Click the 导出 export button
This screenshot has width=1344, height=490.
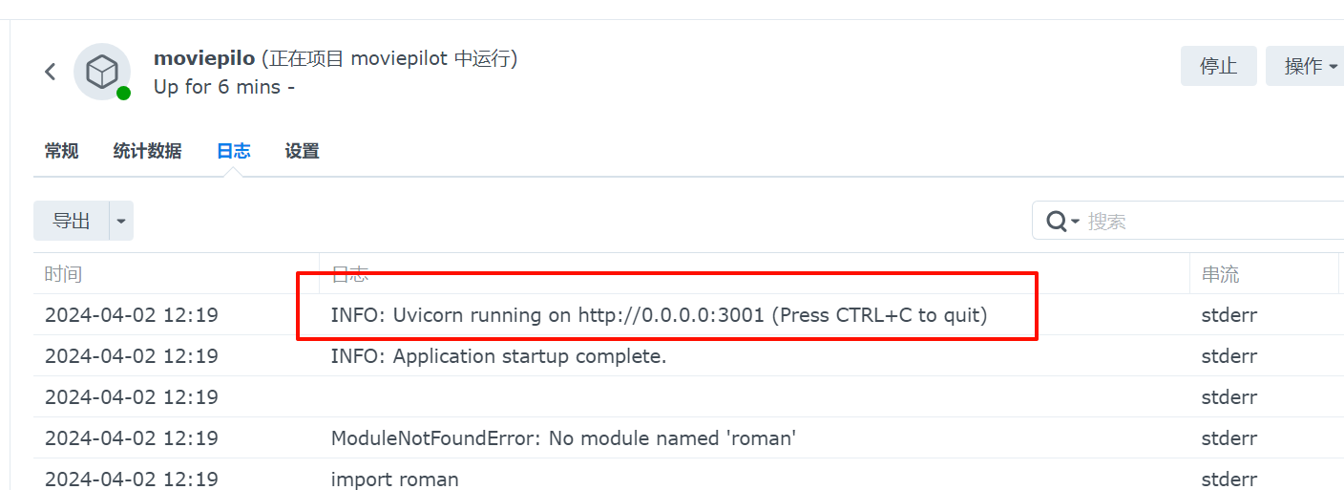pos(72,221)
